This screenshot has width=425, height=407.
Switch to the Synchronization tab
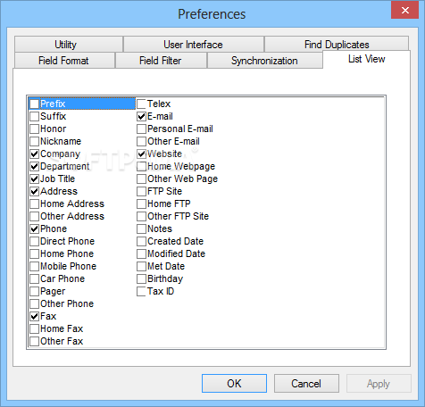click(264, 61)
